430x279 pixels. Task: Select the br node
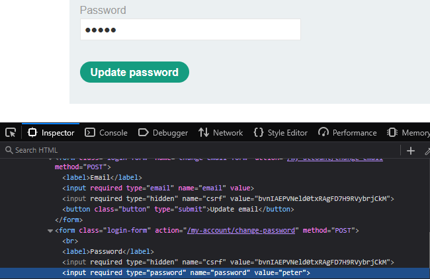(70, 241)
